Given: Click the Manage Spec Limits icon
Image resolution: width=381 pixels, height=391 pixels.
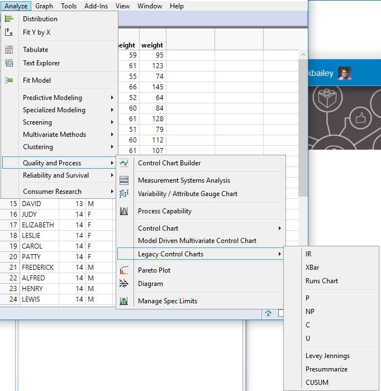Looking at the screenshot, I should coord(124,301).
